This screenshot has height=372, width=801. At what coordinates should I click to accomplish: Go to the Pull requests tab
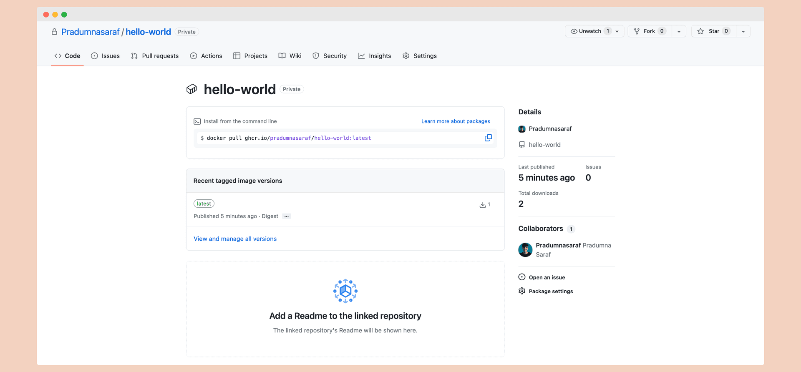155,56
